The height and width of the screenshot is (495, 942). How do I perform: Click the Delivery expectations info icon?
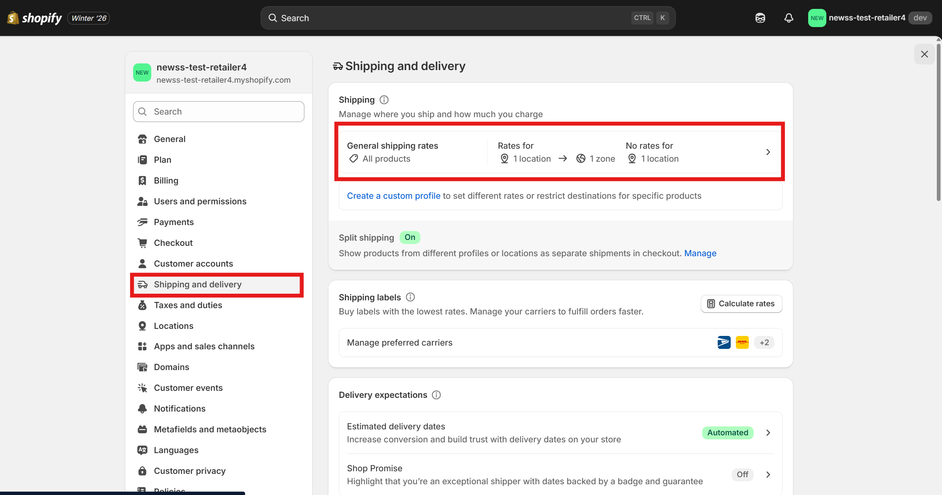436,395
